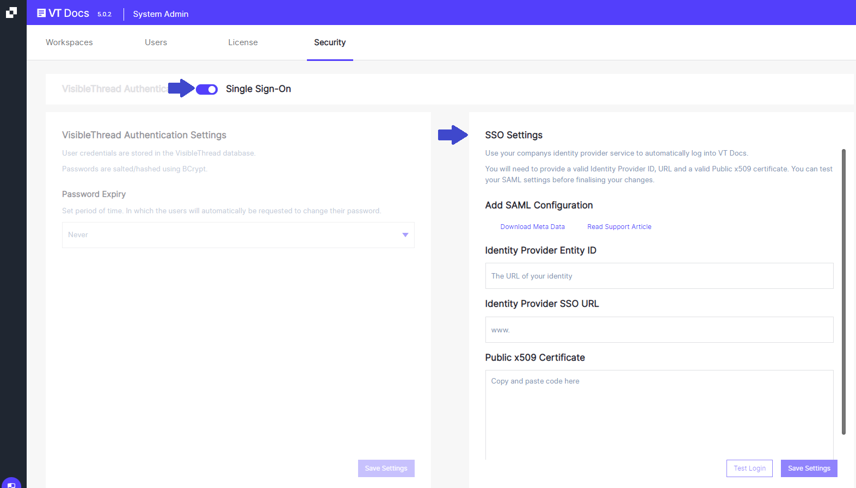Screen dimensions: 856x488
Task: Open the Read Support Article link
Action: tap(619, 227)
